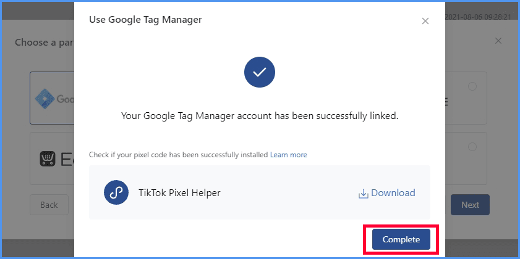Close the Use Google Tag Manager dialog
Viewport: 520px width, 259px height.
tap(425, 21)
